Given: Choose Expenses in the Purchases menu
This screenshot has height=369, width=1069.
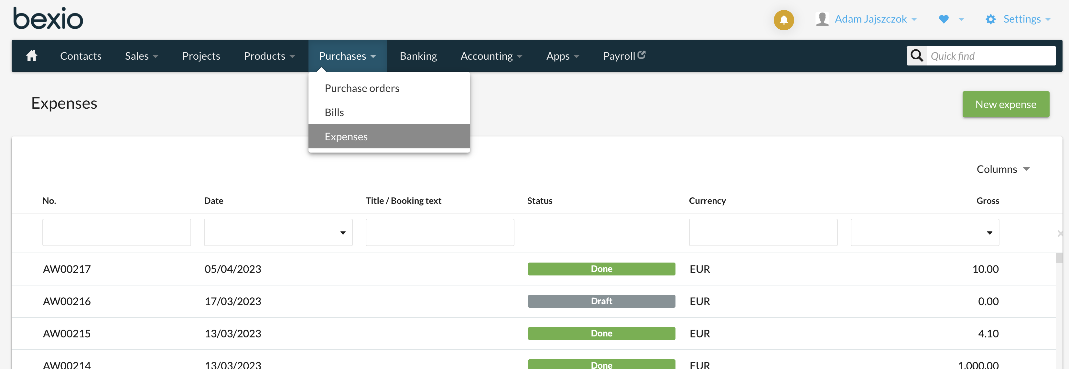Looking at the screenshot, I should (346, 136).
